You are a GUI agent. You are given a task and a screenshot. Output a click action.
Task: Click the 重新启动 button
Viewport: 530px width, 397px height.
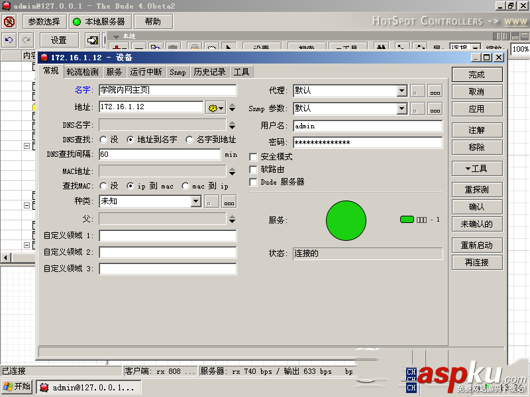[x=477, y=245]
